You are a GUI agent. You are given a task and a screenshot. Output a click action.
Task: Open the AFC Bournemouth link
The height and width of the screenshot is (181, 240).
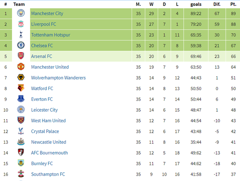(x=49, y=153)
